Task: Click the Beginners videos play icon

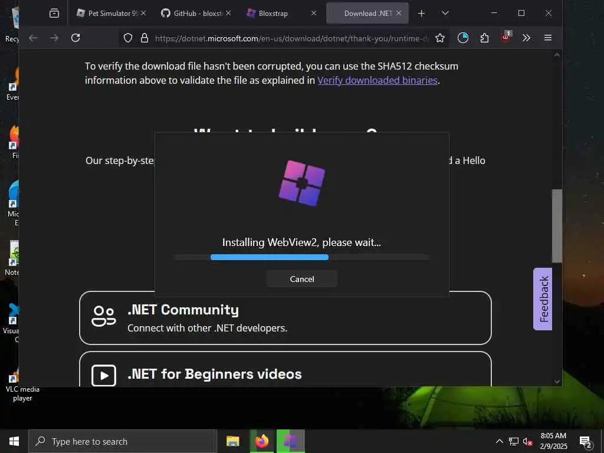Action: click(x=104, y=375)
